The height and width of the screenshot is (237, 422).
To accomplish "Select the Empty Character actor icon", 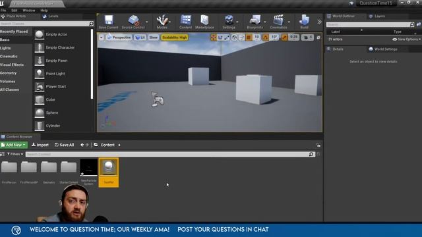I will click(x=40, y=47).
